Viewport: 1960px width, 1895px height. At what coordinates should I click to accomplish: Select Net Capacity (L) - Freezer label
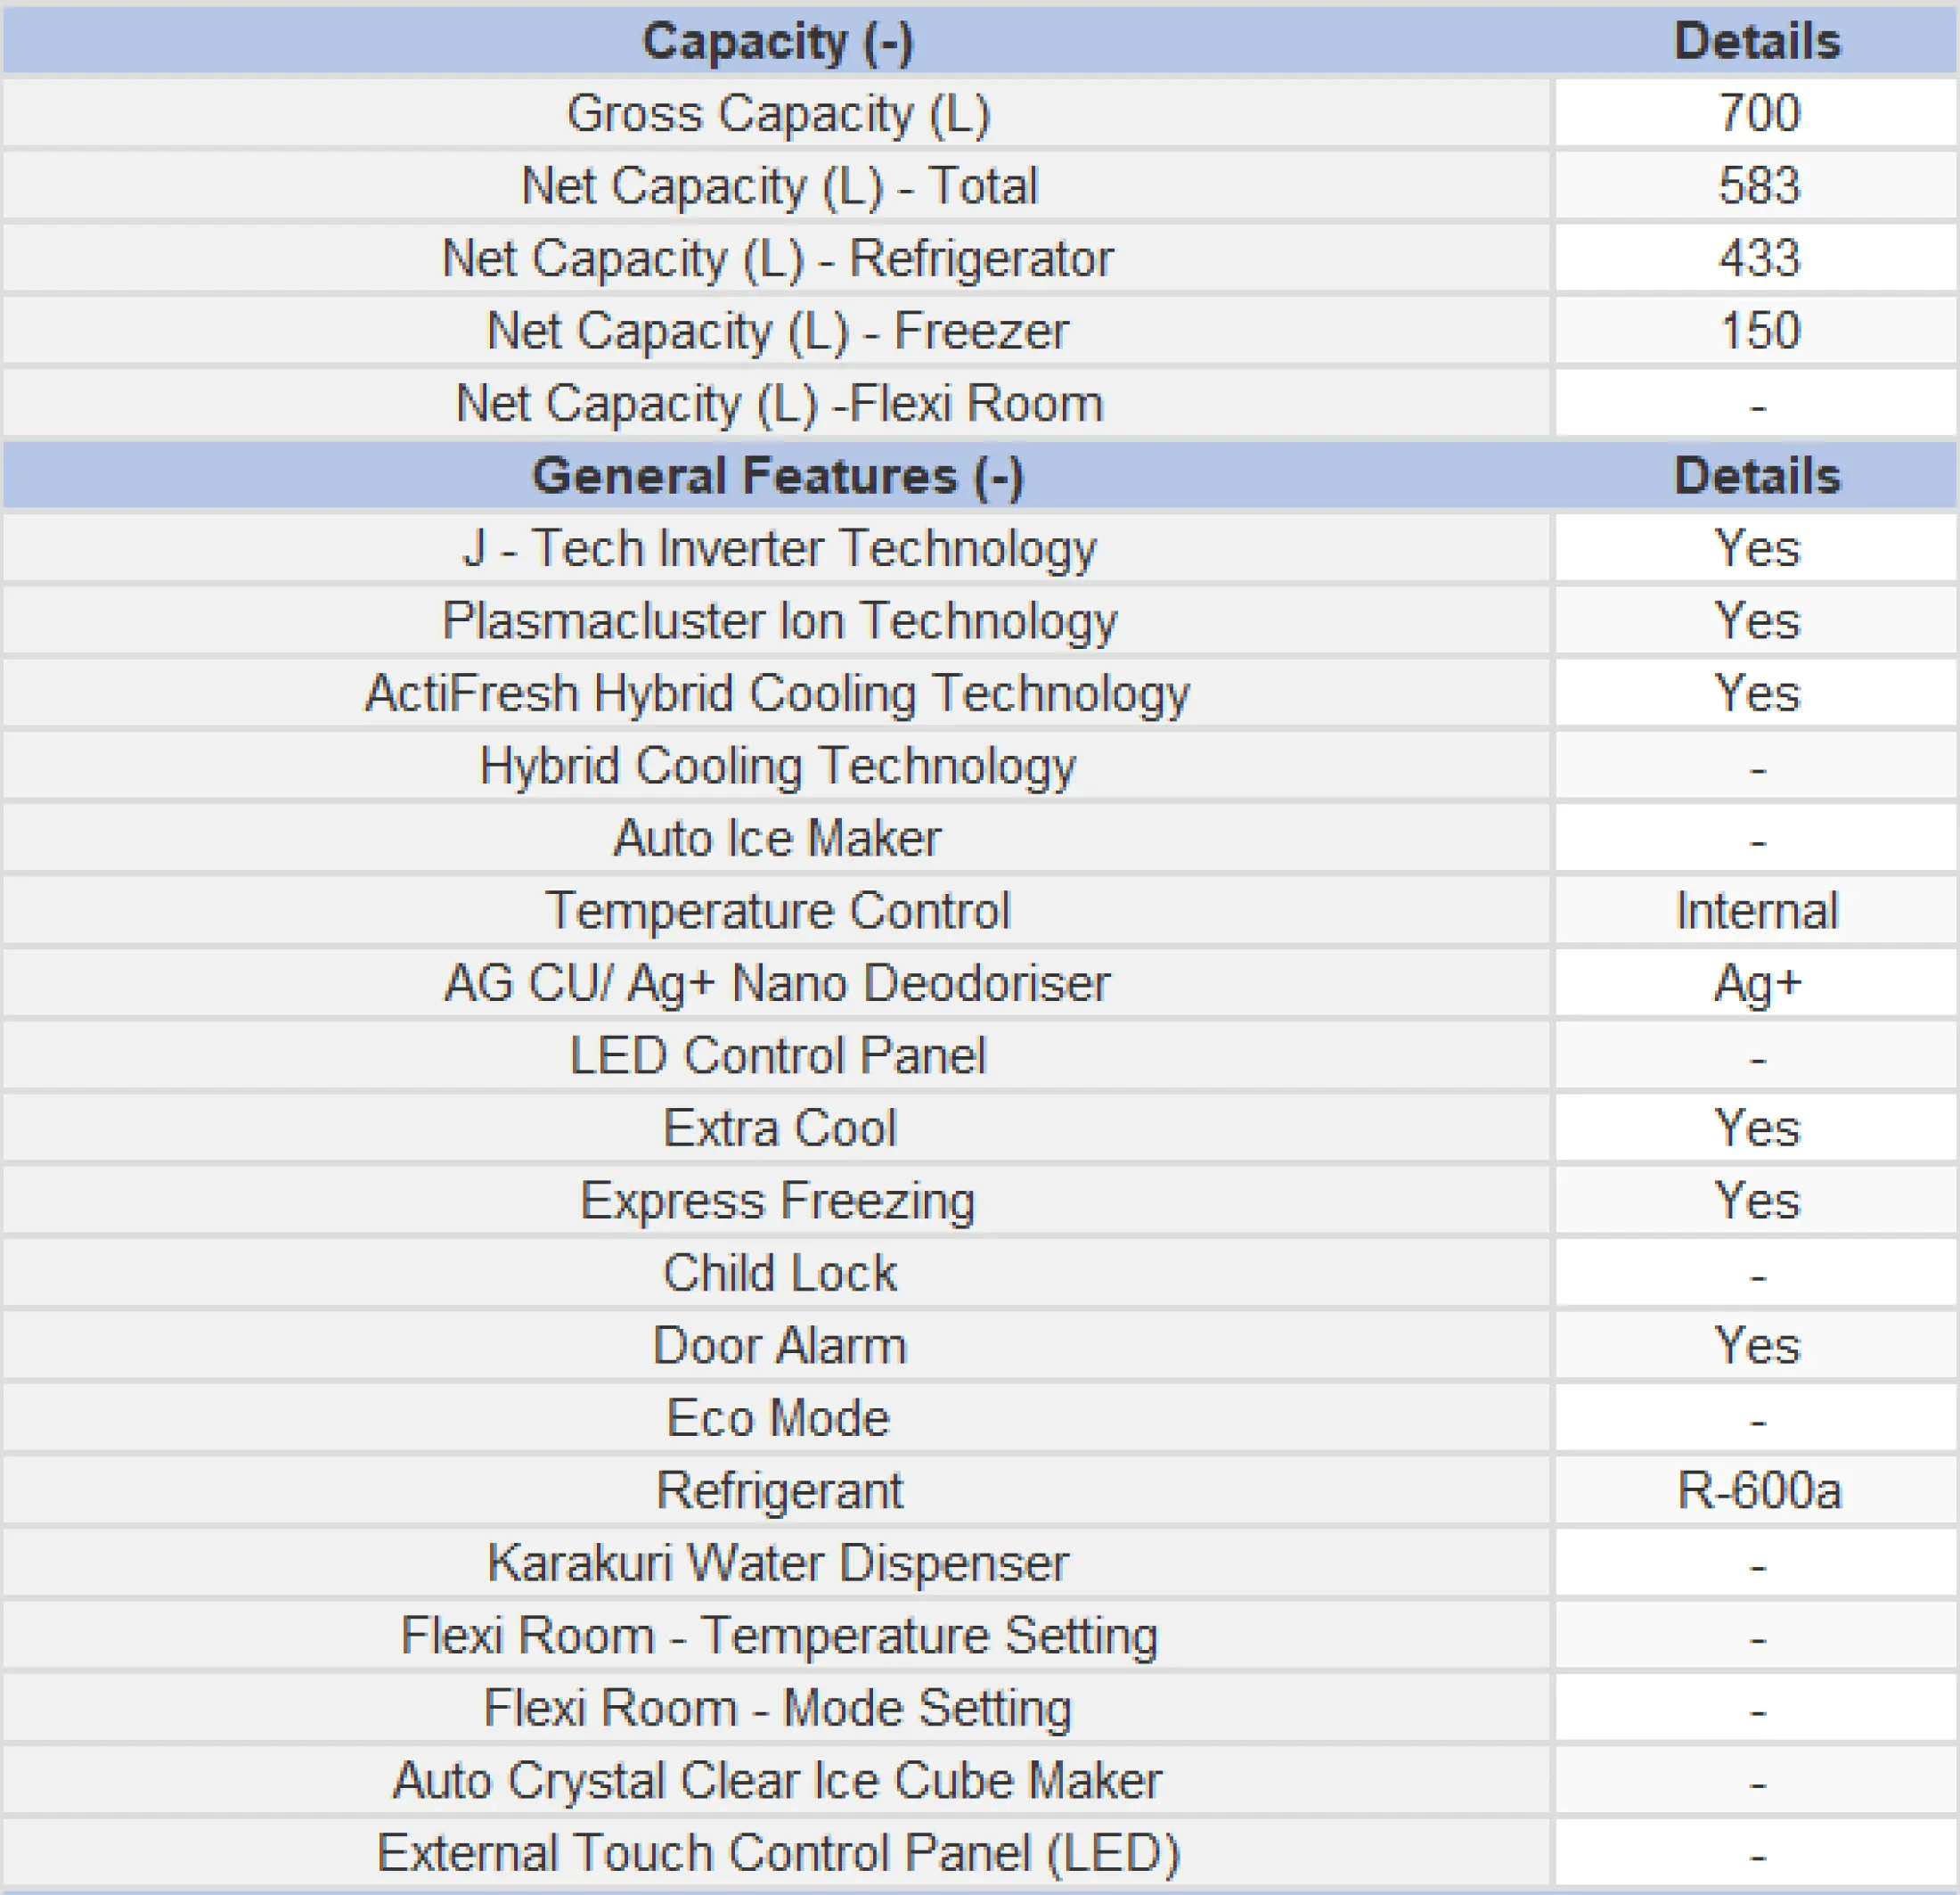click(x=777, y=332)
